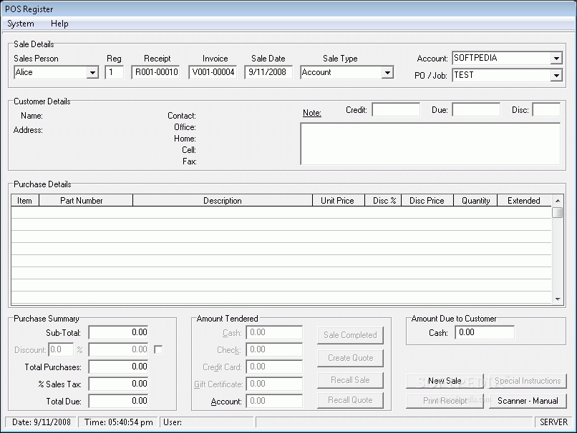Click the Invoice field V001-00004
Image resolution: width=577 pixels, height=433 pixels.
point(213,72)
